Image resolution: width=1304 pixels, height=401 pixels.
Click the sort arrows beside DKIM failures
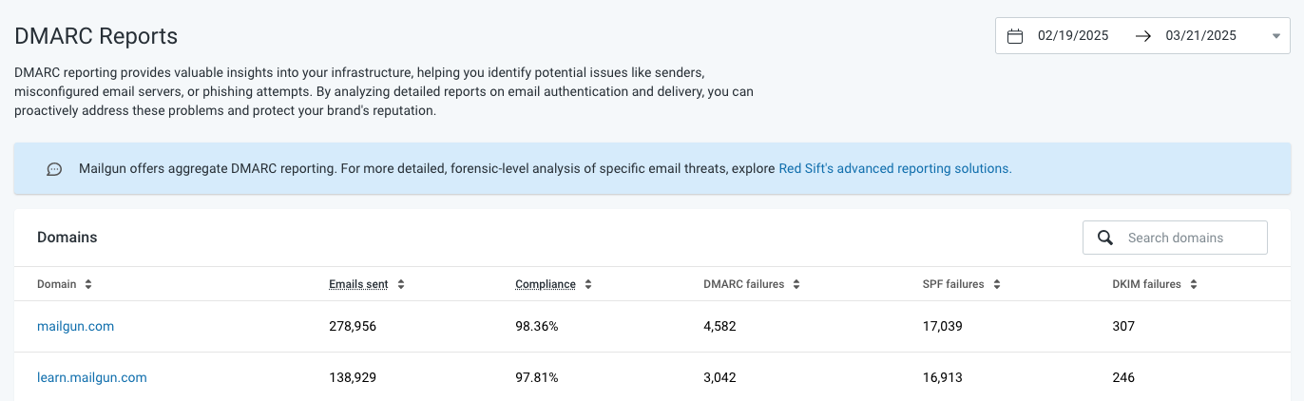[1193, 284]
